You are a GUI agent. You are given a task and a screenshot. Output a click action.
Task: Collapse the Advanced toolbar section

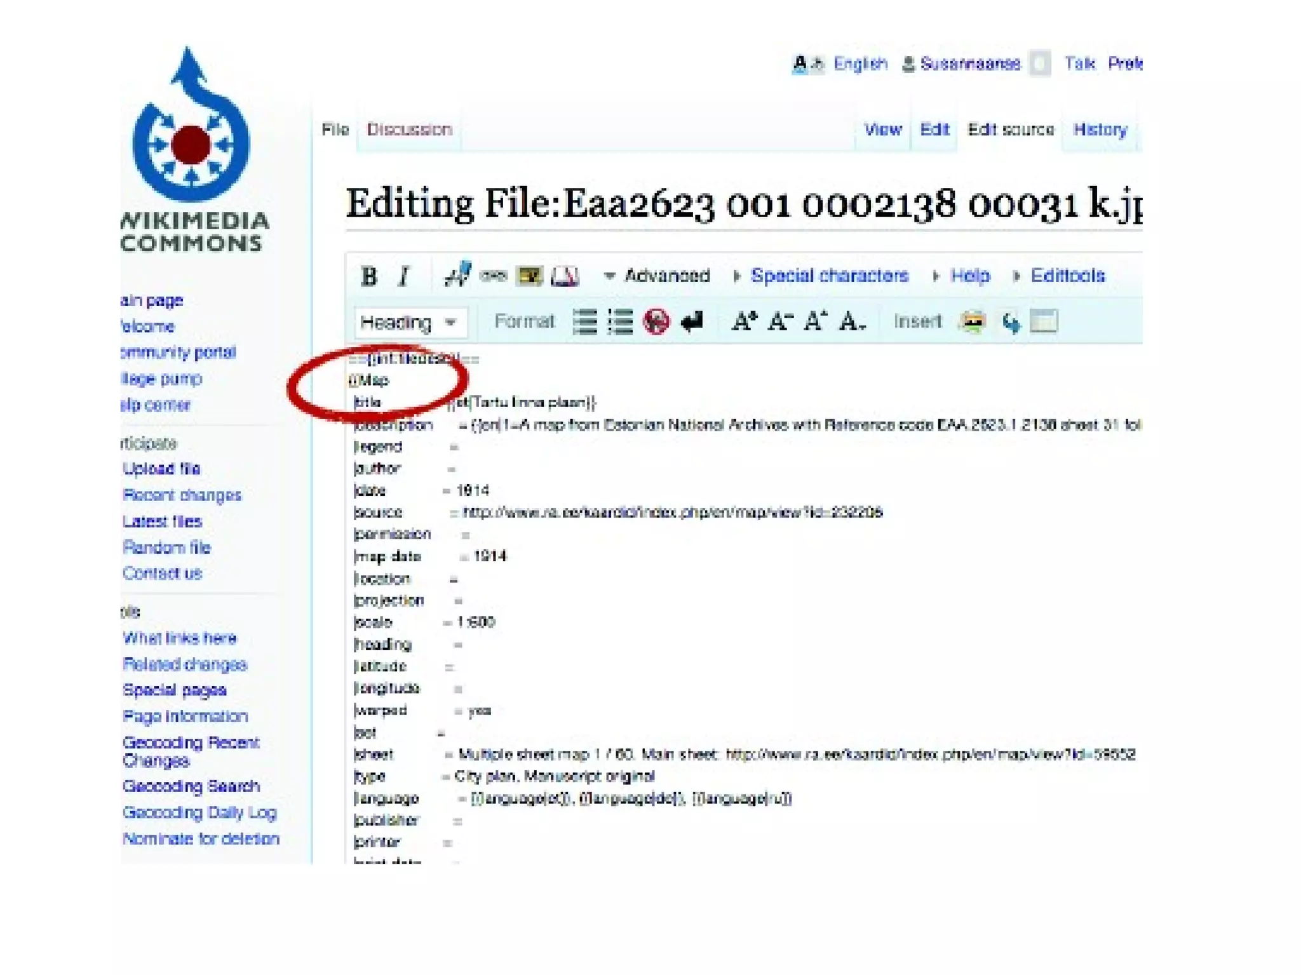pos(656,276)
